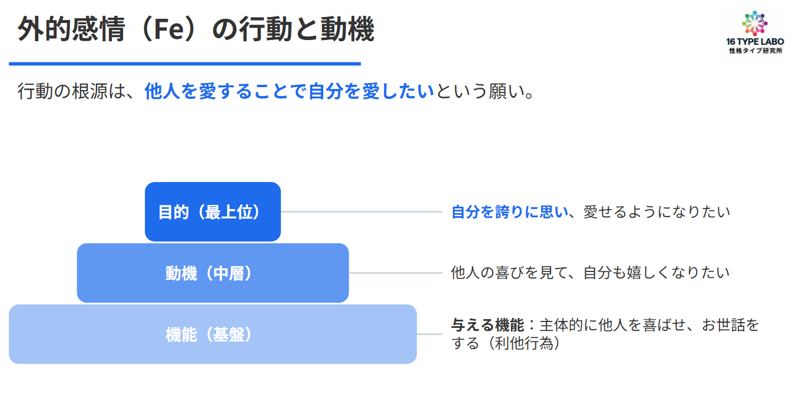Click the text 愛せるようになりたい
The image size is (799, 411).
[657, 212]
